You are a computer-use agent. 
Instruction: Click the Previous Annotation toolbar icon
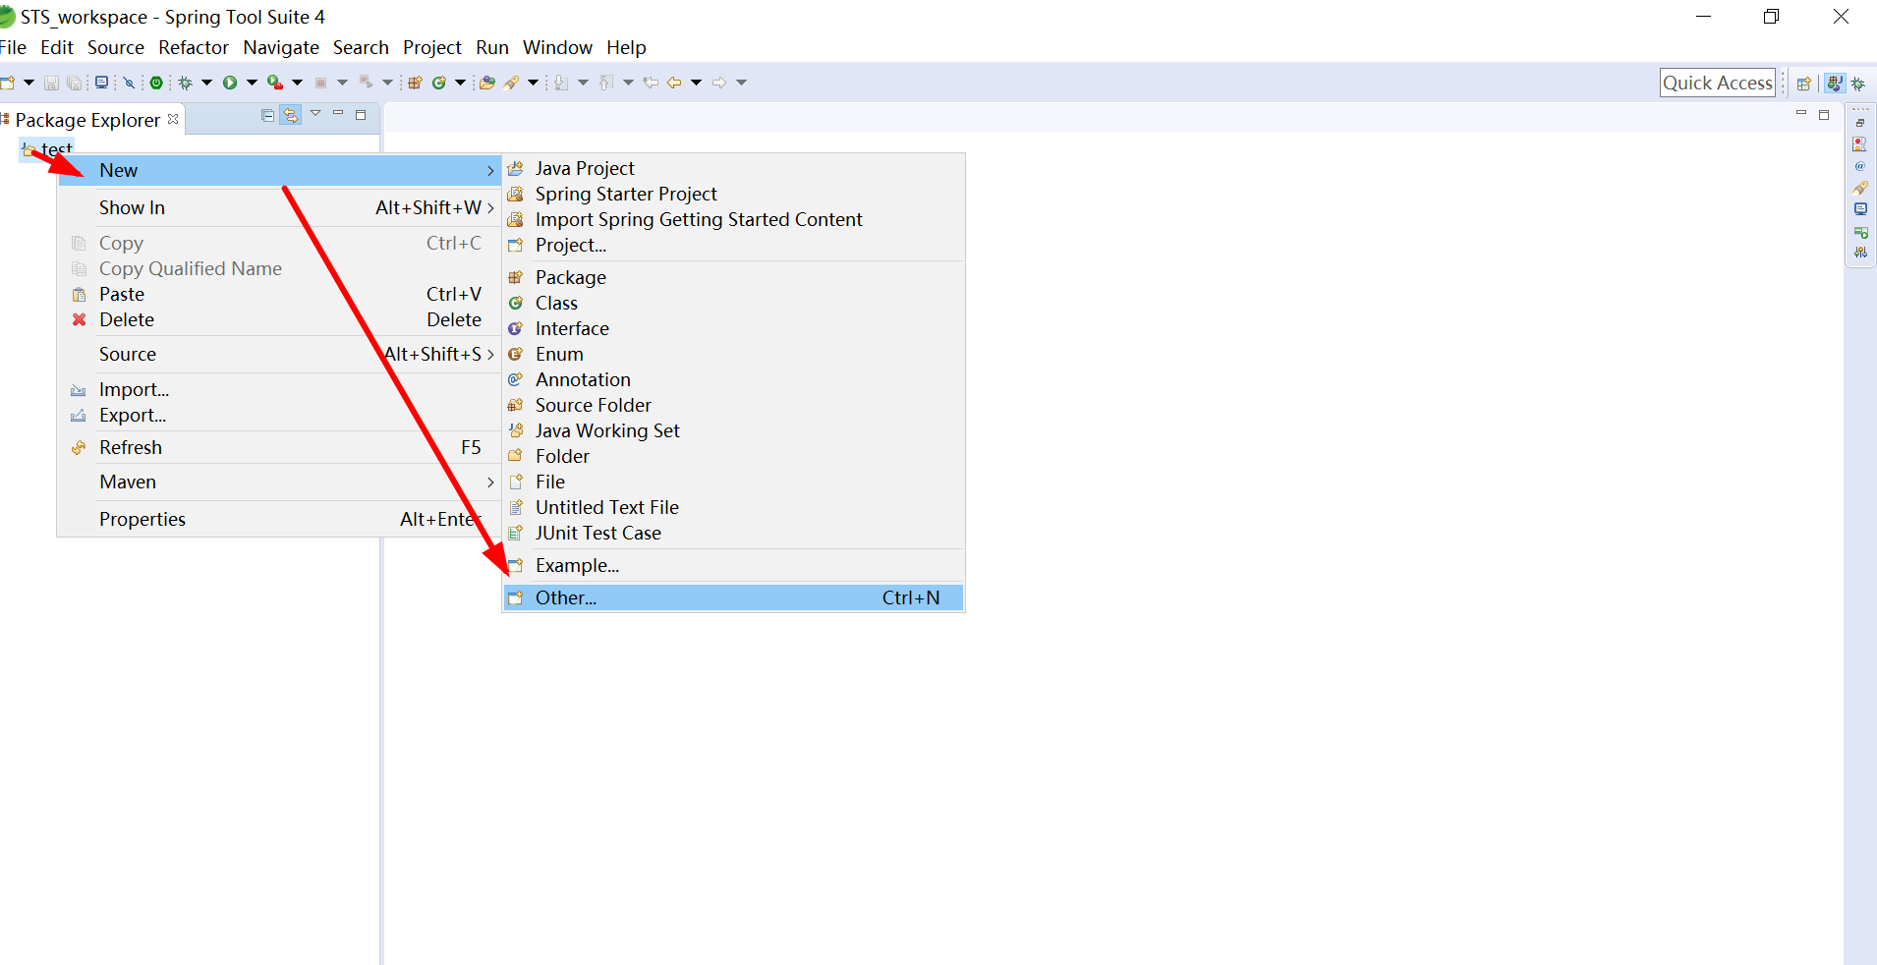pos(606,83)
